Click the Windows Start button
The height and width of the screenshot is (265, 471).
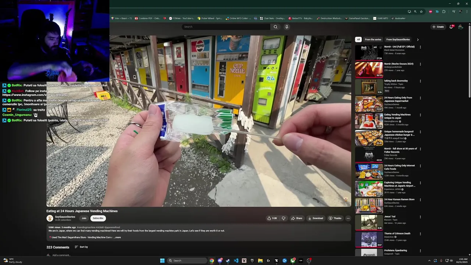[162, 261]
